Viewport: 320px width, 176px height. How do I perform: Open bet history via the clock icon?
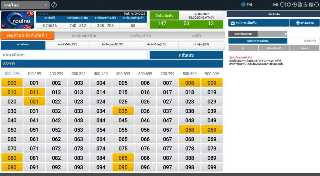pos(294,5)
